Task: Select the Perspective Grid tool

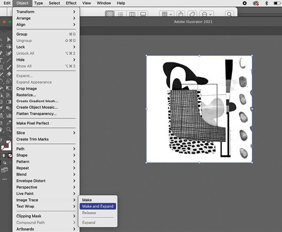Action: pyautogui.click(x=8, y=95)
